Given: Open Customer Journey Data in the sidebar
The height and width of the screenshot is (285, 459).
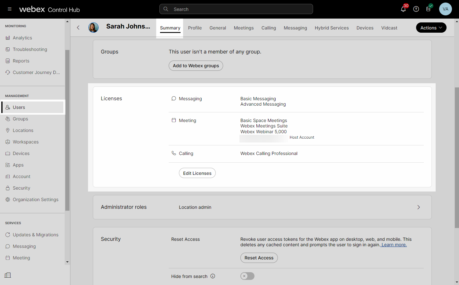Looking at the screenshot, I should (33, 72).
